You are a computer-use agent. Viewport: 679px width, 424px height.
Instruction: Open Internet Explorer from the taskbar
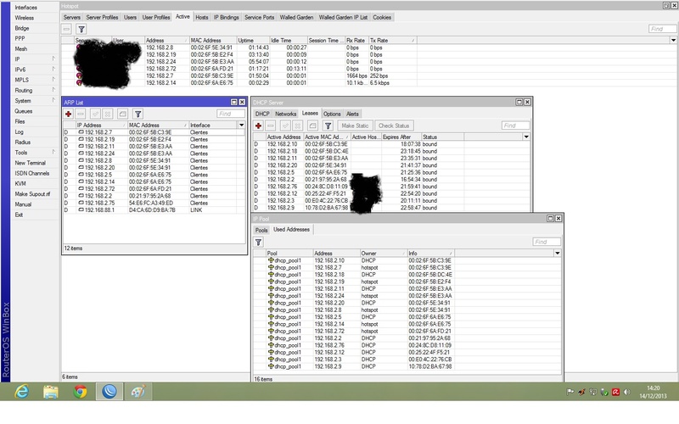click(x=22, y=392)
